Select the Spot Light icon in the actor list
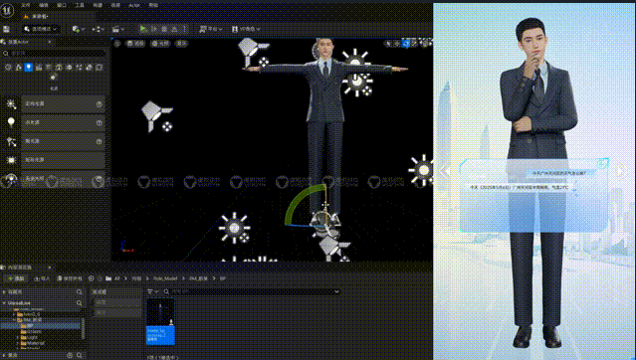The image size is (636, 360). tap(11, 141)
